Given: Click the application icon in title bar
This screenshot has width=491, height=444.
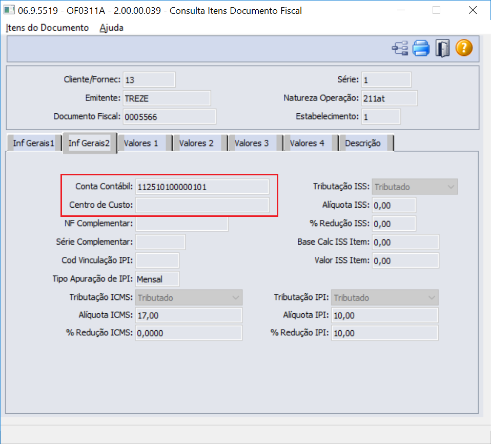Looking at the screenshot, I should [x=9, y=10].
